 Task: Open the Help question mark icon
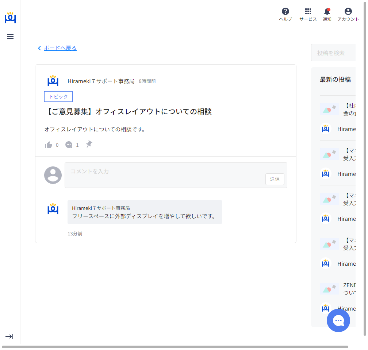[x=285, y=12]
